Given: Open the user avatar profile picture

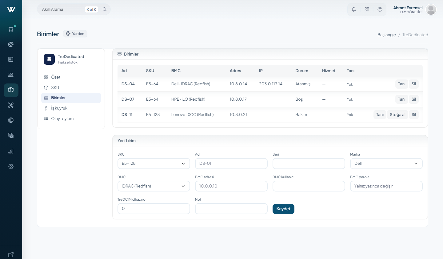Looking at the screenshot, I should (x=431, y=10).
